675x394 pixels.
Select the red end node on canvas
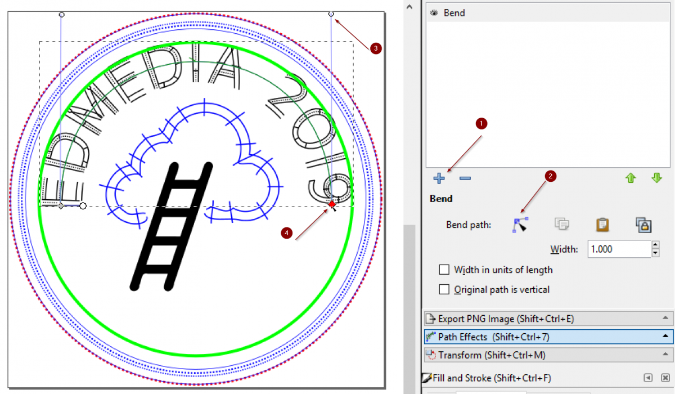pyautogui.click(x=332, y=204)
